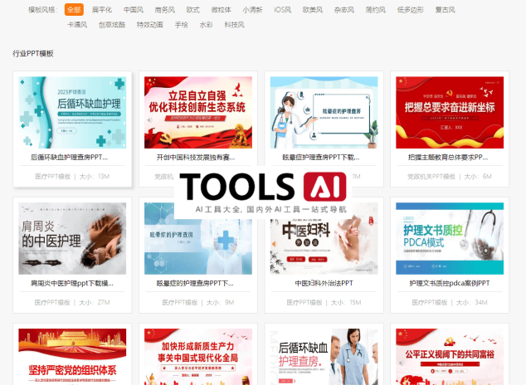The image size is (526, 385).
Task: Filter by 商务风 style
Action: click(x=164, y=10)
